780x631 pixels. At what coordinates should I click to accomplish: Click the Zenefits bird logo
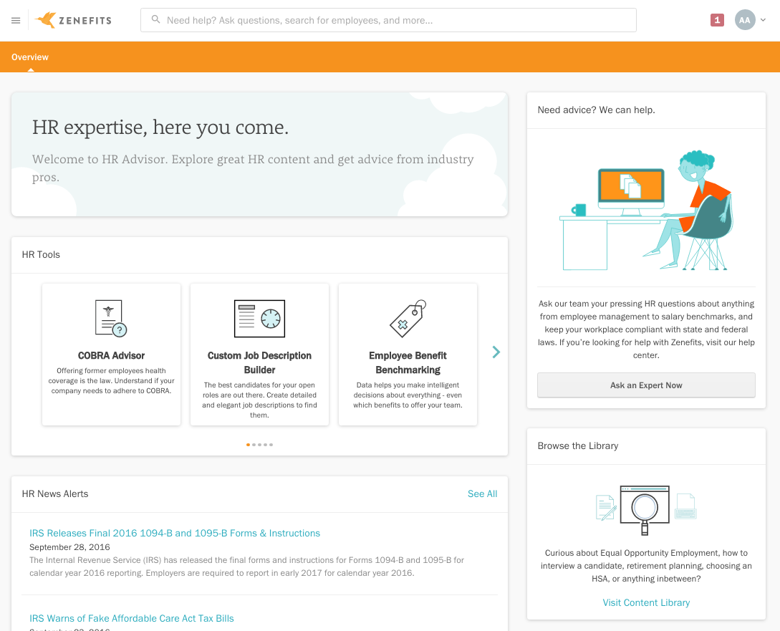point(46,20)
